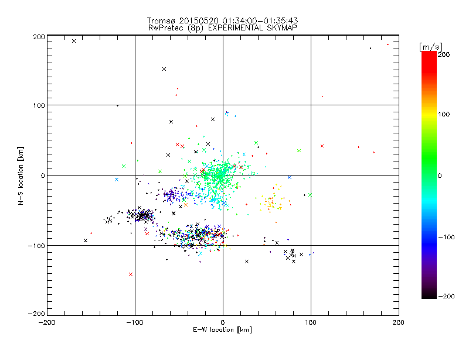Screen dimensions: 469x351
Task: Click the black X marker at the top-left corner of the plot
Action: pyautogui.click(x=74, y=41)
